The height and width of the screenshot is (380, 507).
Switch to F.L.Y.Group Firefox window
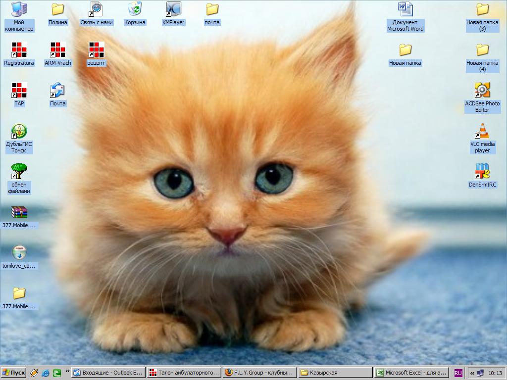pos(260,373)
